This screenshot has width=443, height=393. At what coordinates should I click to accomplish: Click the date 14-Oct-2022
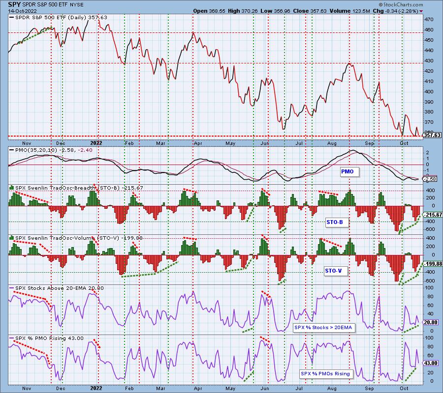point(22,11)
